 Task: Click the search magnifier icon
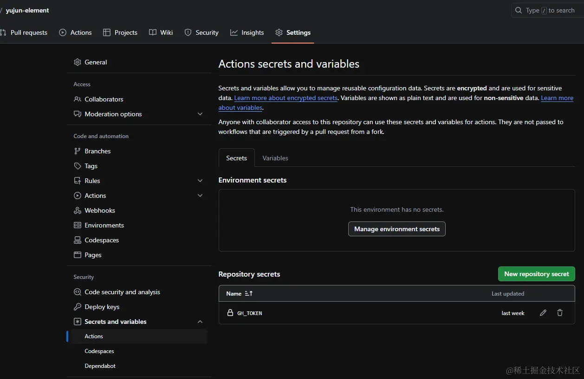coord(519,10)
